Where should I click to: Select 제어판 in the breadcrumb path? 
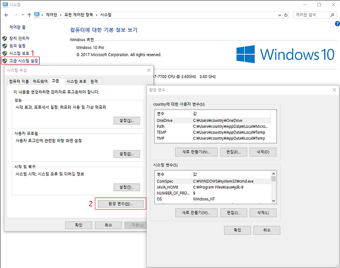click(51, 15)
